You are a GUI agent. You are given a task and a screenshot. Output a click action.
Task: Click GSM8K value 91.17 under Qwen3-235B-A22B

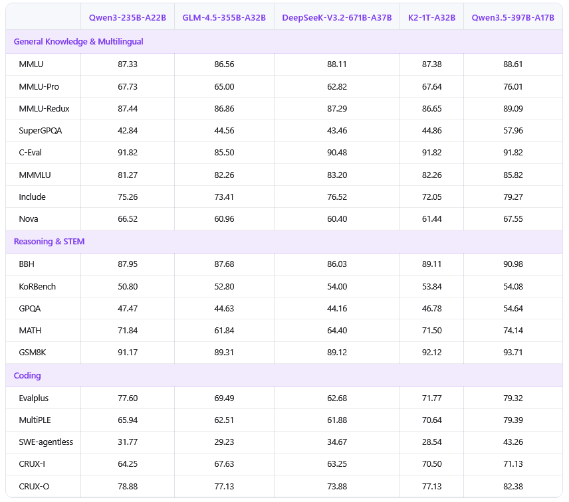coord(128,353)
